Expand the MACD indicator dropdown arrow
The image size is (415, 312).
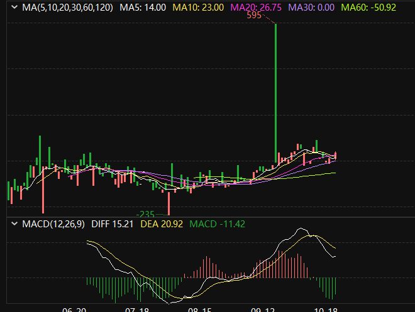14,223
